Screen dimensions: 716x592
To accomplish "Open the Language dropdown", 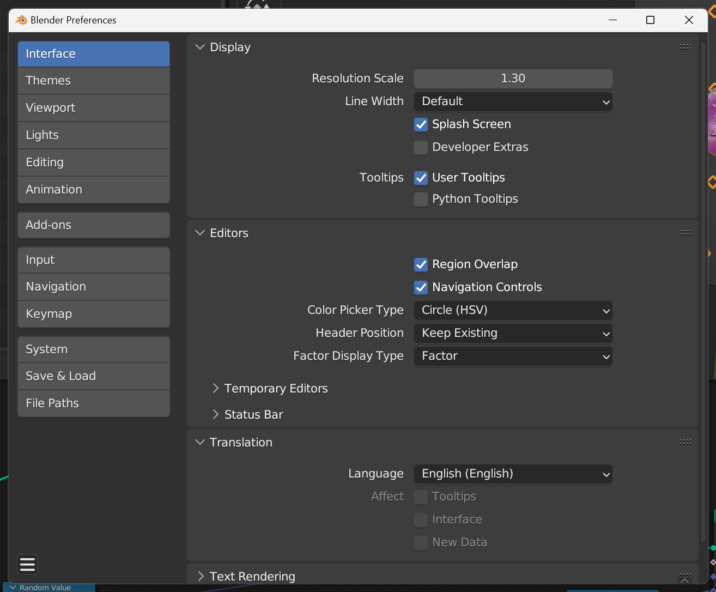I will pos(513,474).
